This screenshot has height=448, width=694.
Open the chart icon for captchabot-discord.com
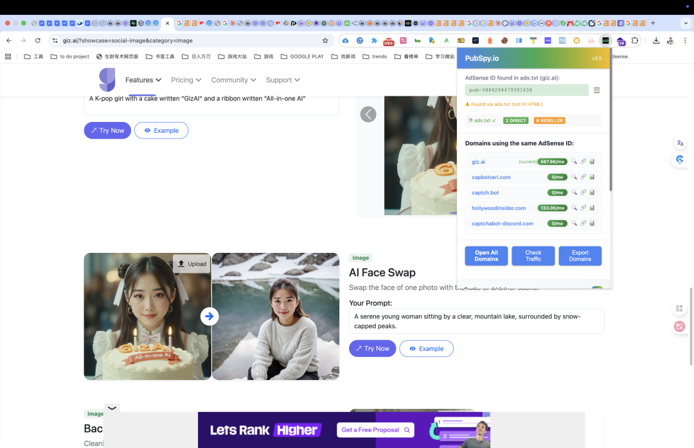[592, 223]
